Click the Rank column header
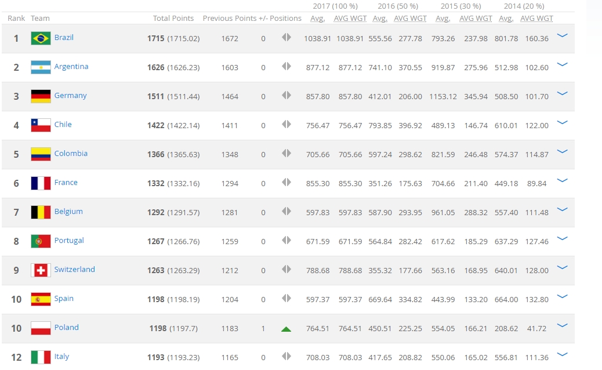The width and height of the screenshot is (602, 370). pos(16,19)
